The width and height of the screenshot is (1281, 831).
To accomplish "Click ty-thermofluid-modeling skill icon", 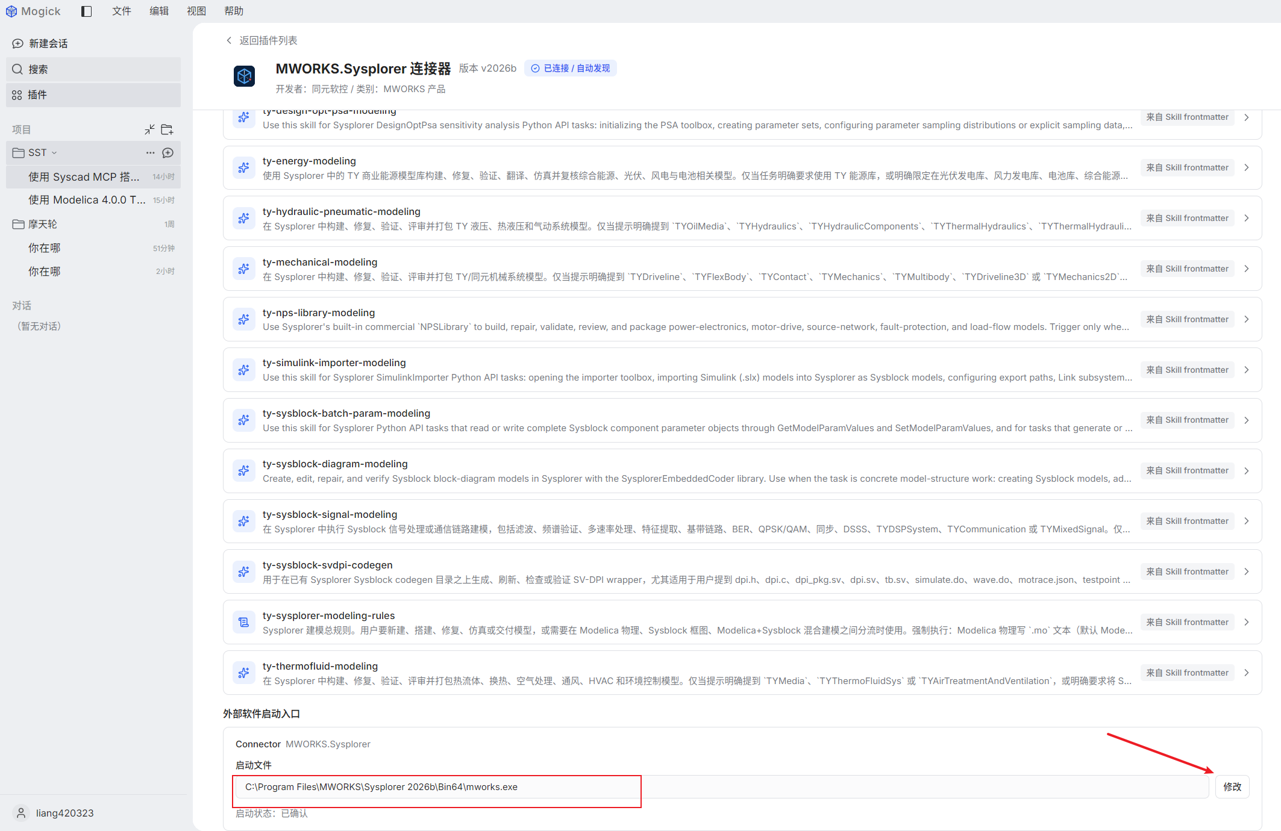I will [243, 673].
